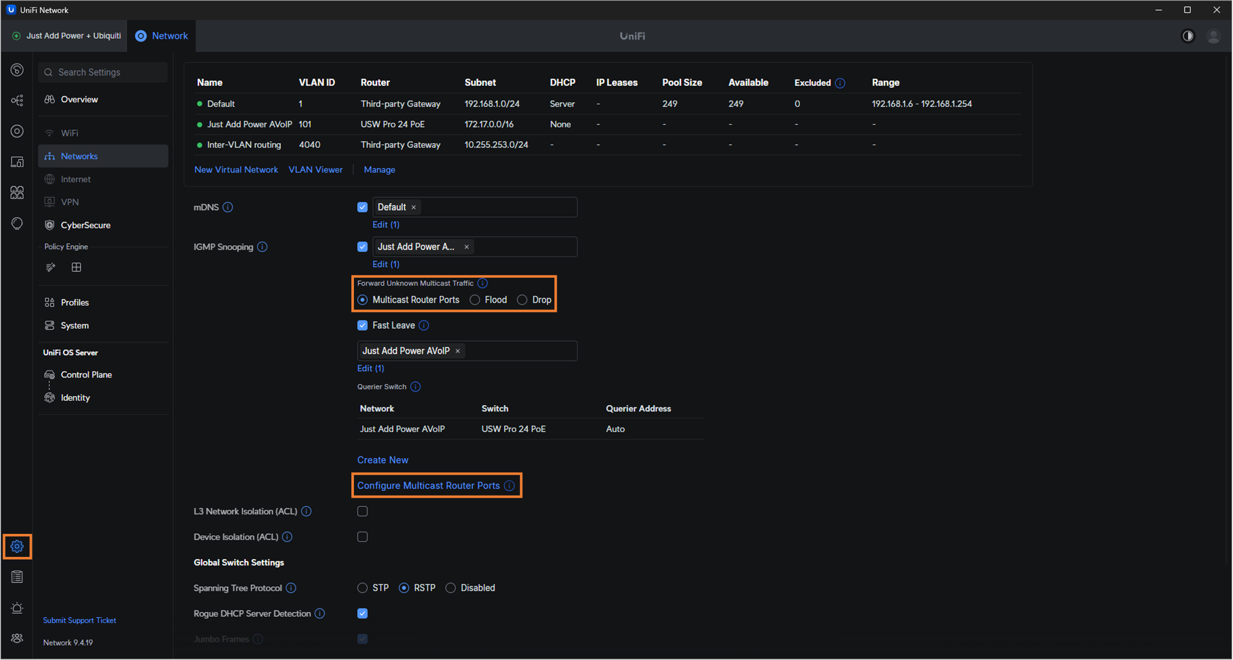The height and width of the screenshot is (660, 1233).
Task: Enable the L3 Network Isolation (ACL) checkbox
Action: 362,511
